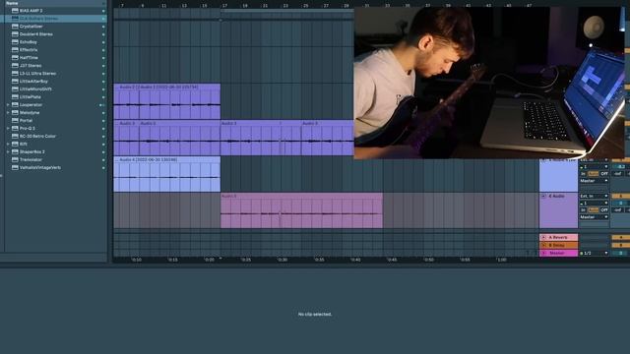Click the 1:00 mark on time ruler
The width and height of the screenshot is (630, 354).
502,260
